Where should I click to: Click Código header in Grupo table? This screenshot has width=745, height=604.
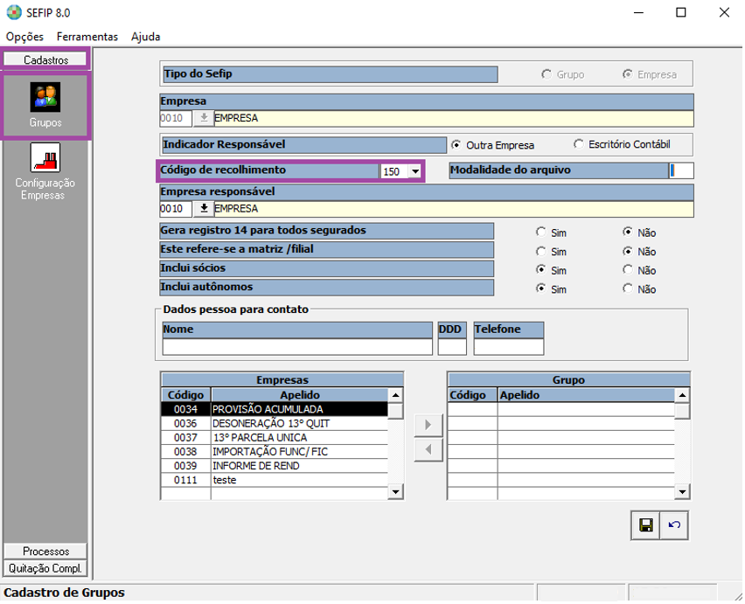click(x=473, y=395)
